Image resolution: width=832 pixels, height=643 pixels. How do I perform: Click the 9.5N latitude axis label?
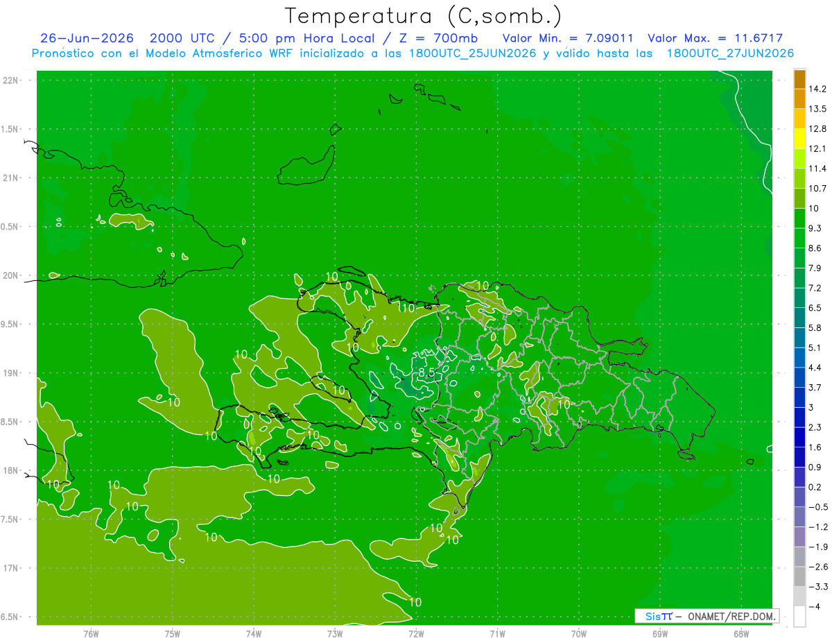[10, 324]
